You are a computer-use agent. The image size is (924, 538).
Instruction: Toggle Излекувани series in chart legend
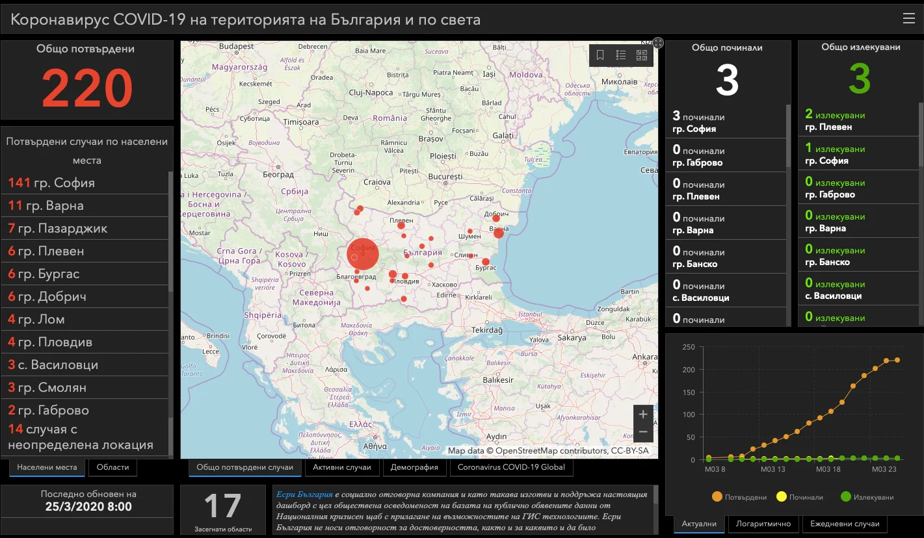[867, 497]
